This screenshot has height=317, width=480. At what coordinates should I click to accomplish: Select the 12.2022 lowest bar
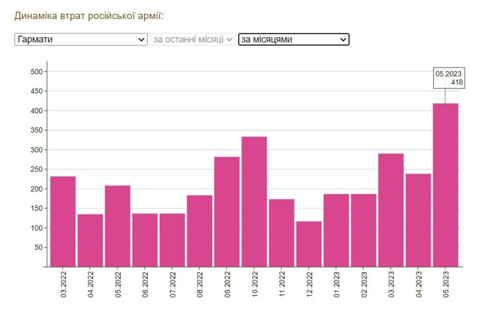click(x=309, y=244)
